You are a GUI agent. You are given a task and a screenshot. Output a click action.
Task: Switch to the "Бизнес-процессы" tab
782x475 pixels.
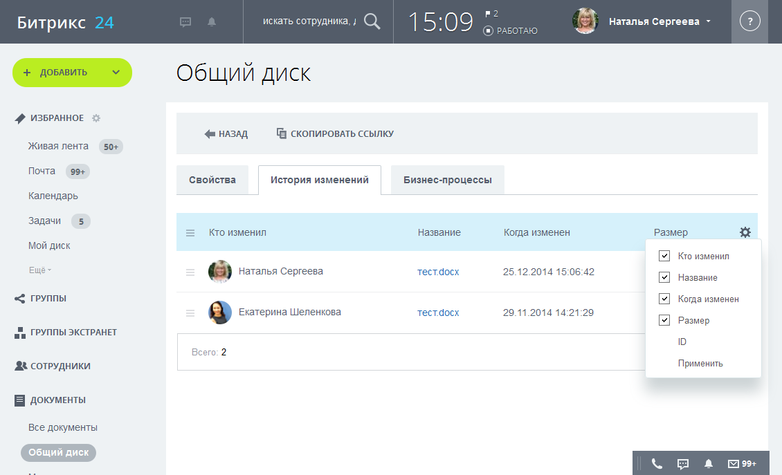point(447,180)
